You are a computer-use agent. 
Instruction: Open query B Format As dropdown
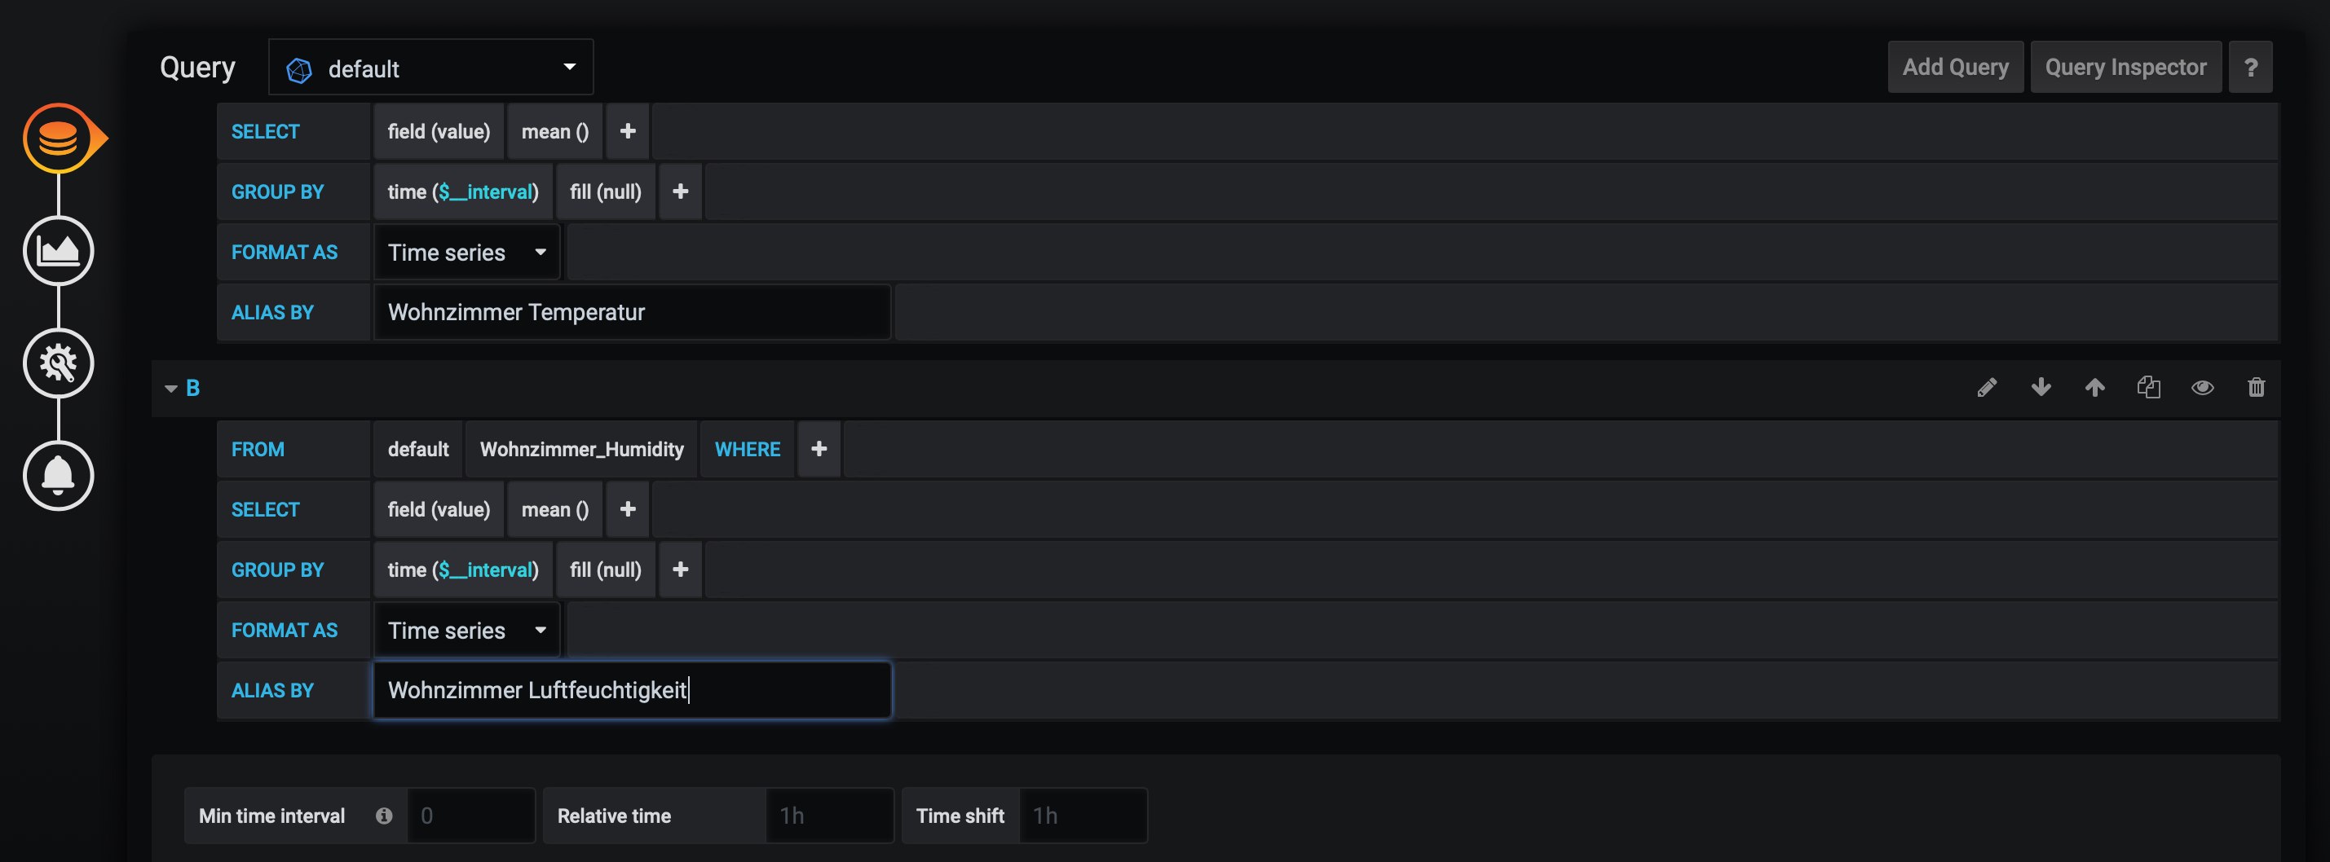click(466, 631)
